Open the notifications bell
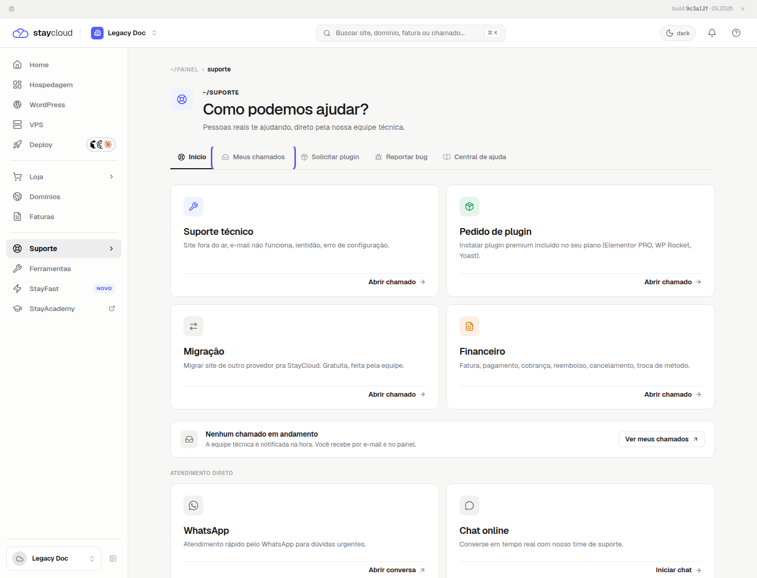This screenshot has height=578, width=757. coord(712,33)
